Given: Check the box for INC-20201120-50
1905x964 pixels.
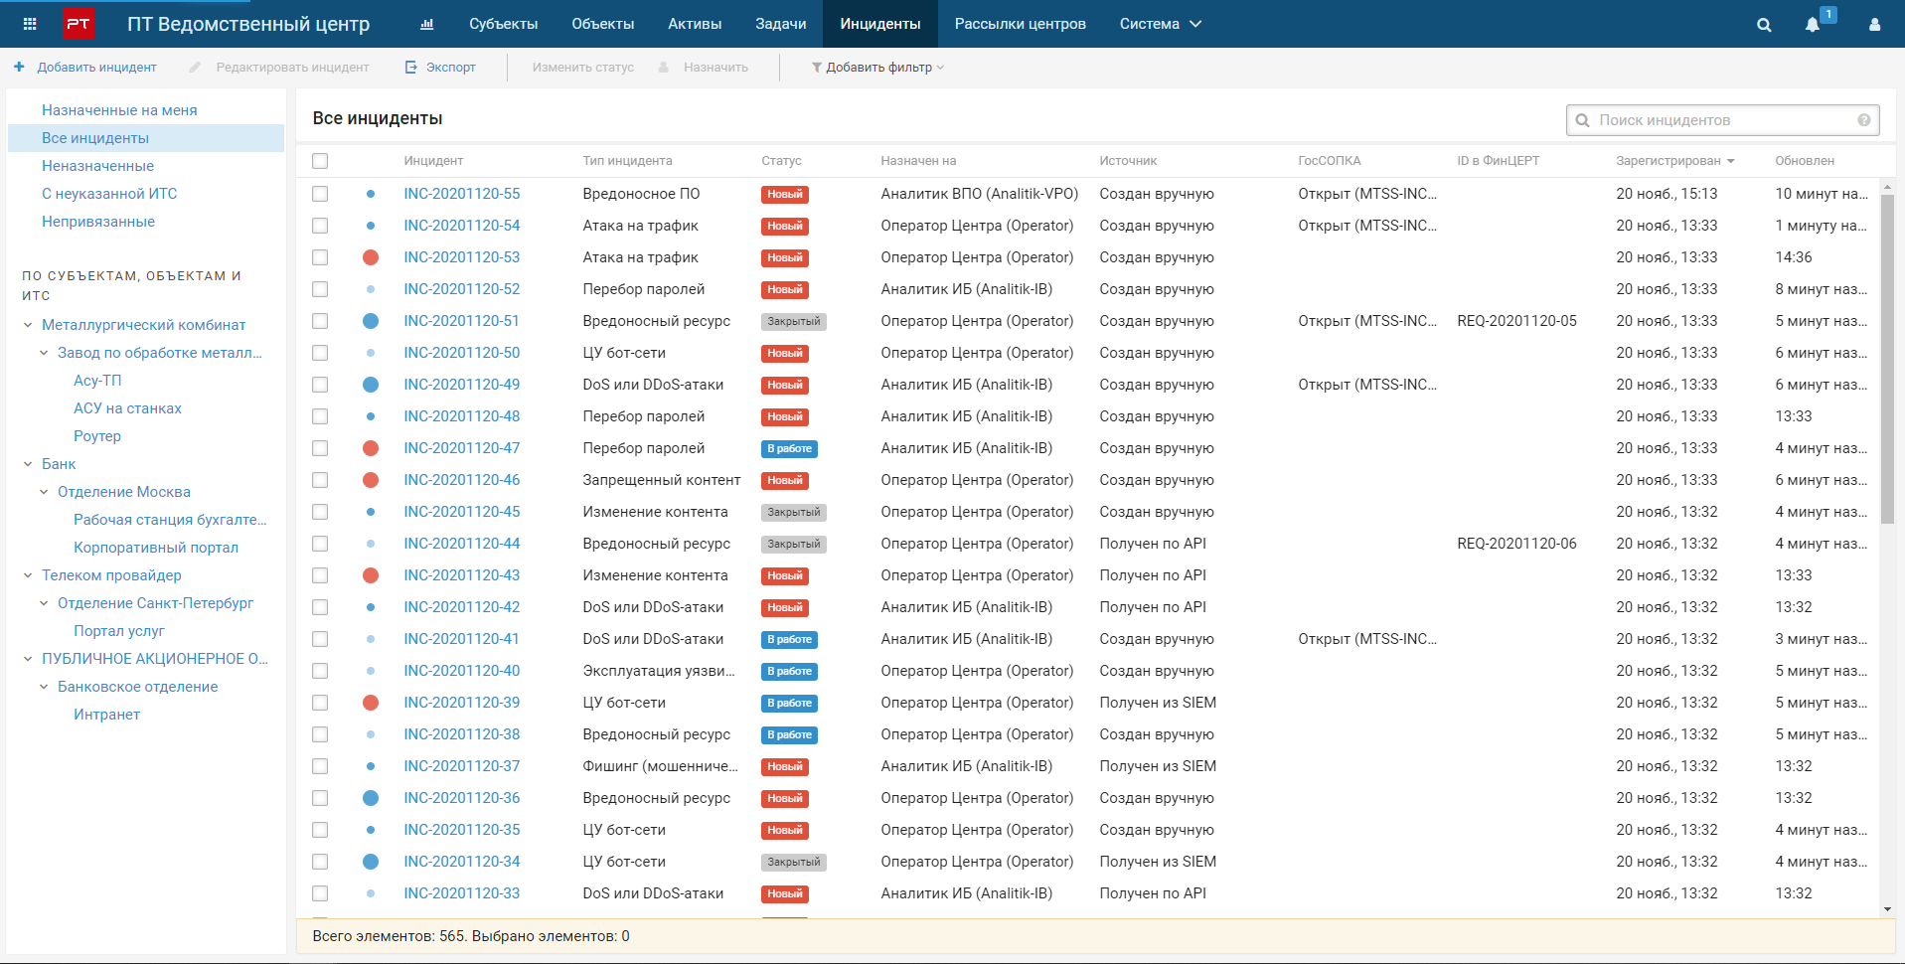Looking at the screenshot, I should click(320, 353).
